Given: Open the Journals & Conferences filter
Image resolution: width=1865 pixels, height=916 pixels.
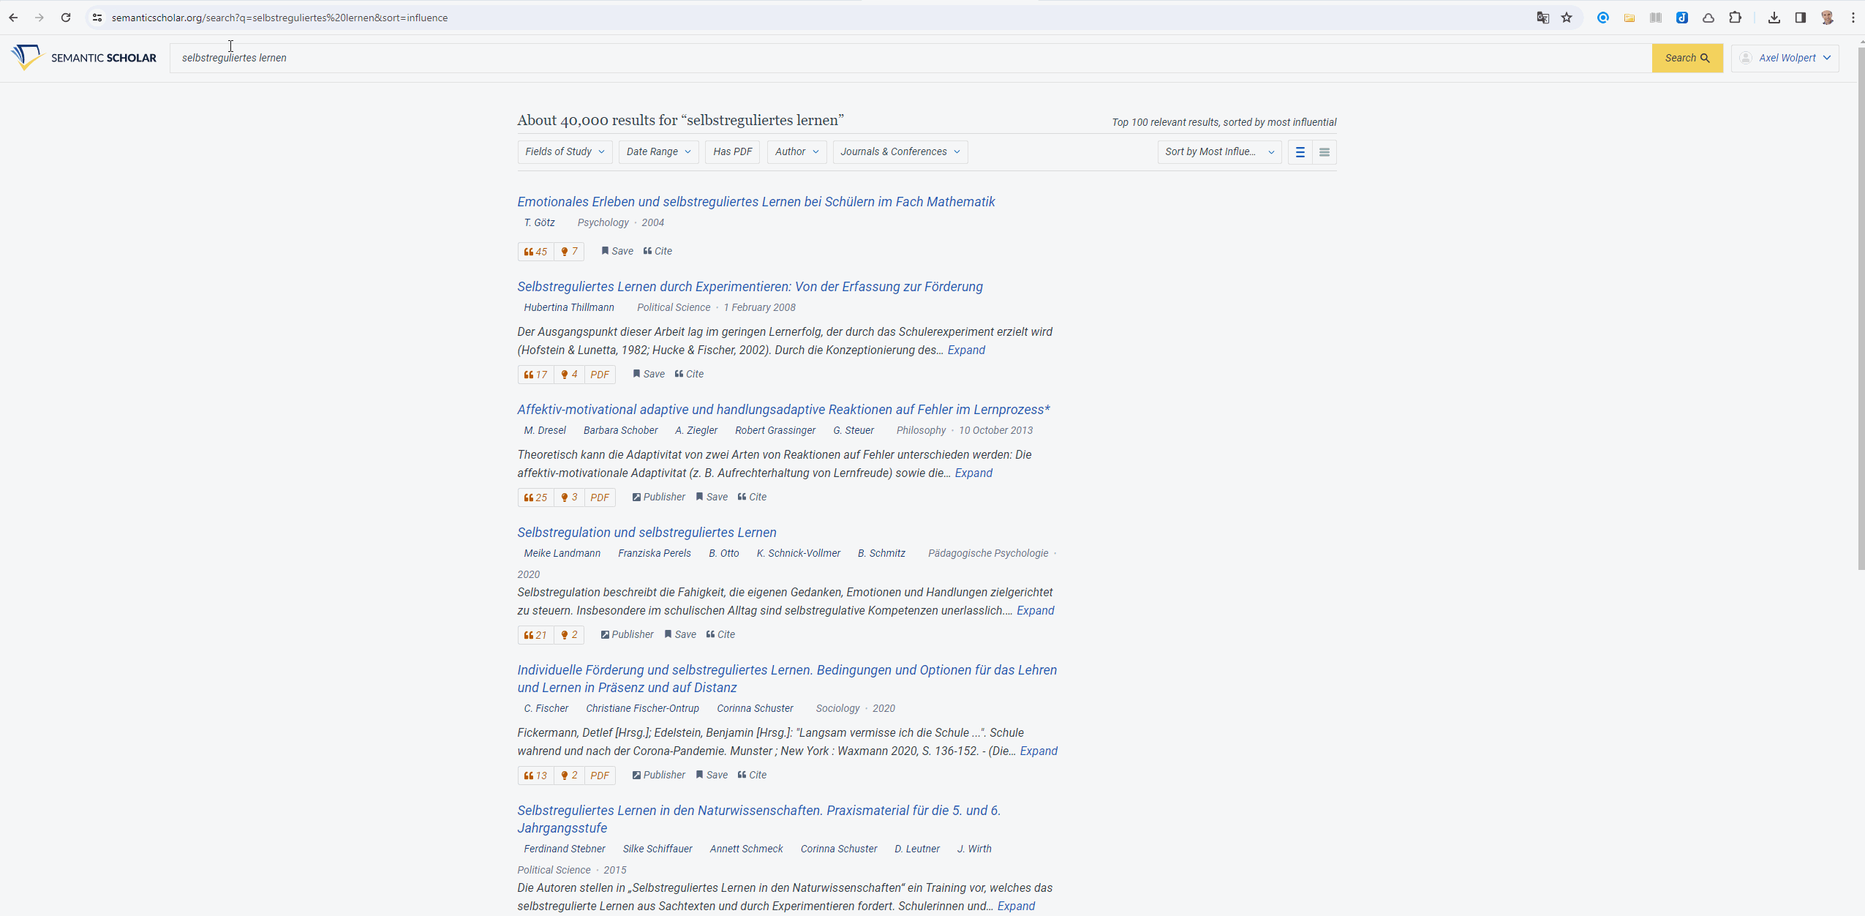Looking at the screenshot, I should coord(900,151).
